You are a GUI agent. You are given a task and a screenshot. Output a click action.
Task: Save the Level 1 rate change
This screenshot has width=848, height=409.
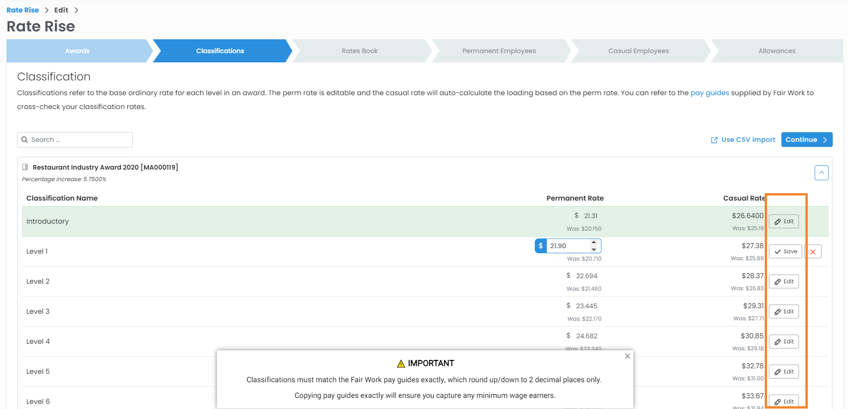pyautogui.click(x=785, y=252)
